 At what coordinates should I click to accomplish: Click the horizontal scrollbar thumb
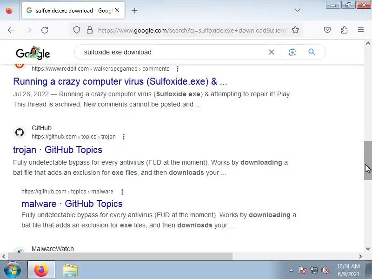point(120,256)
